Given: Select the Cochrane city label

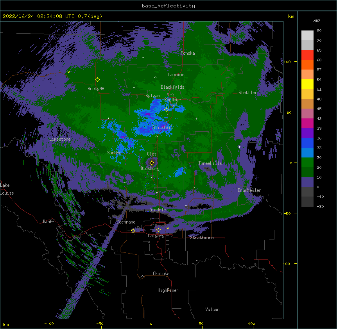Looking at the screenshot, I should [x=126, y=222].
